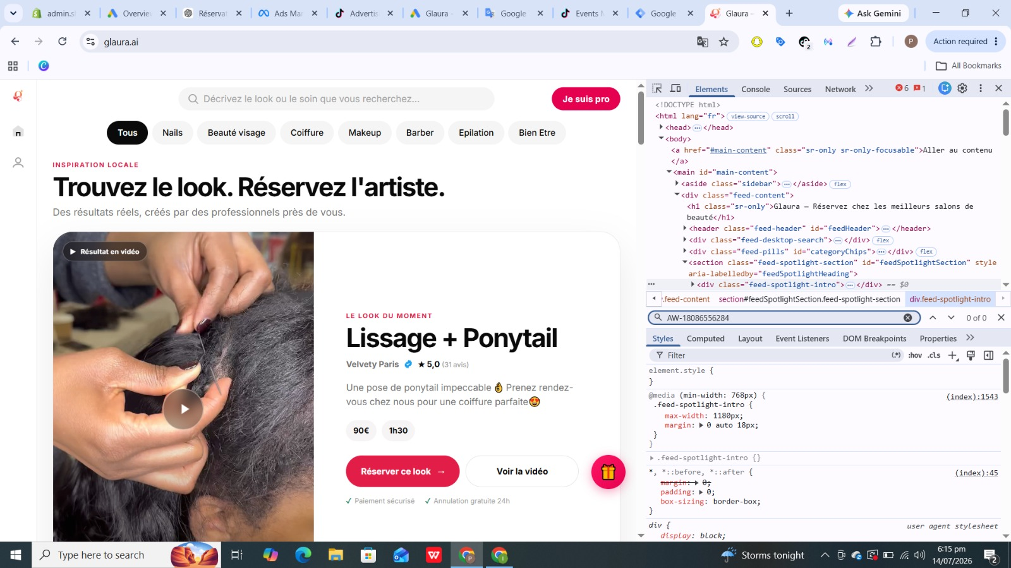The image size is (1011, 568).
Task: Open the browser extensions puzzle icon
Action: pyautogui.click(x=876, y=42)
